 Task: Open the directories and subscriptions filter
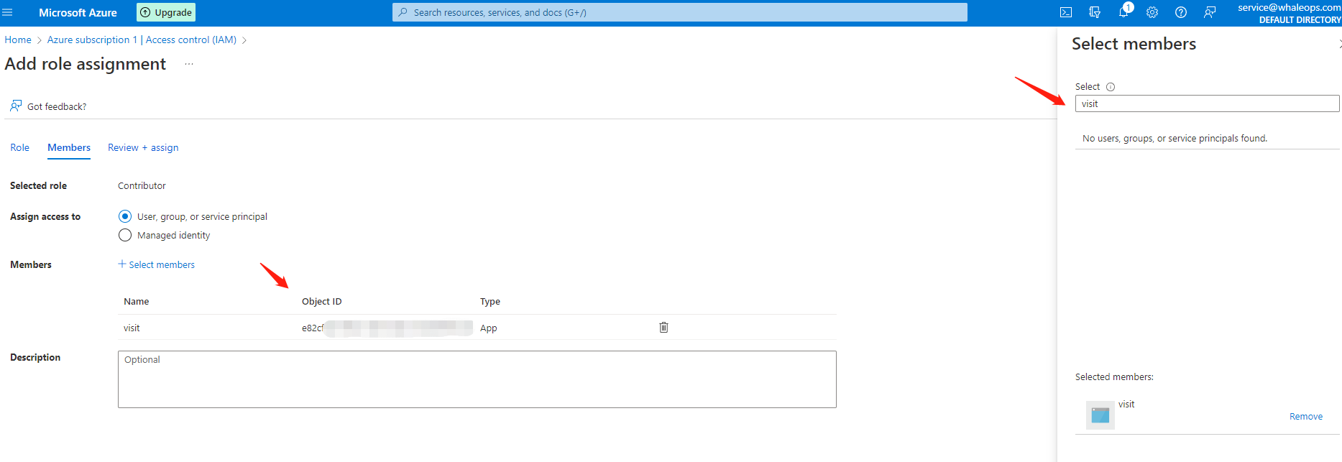pyautogui.click(x=1095, y=12)
